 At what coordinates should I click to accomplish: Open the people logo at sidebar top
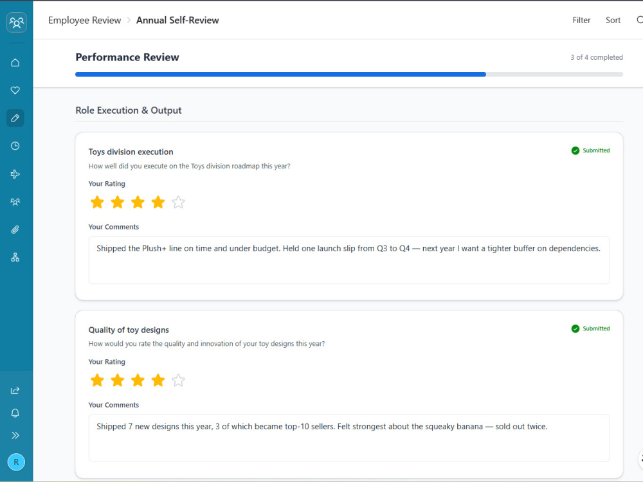[x=17, y=22]
